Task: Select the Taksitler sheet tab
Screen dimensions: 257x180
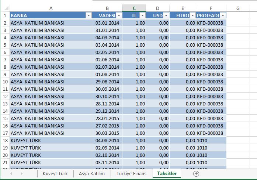Action: pos(167,173)
